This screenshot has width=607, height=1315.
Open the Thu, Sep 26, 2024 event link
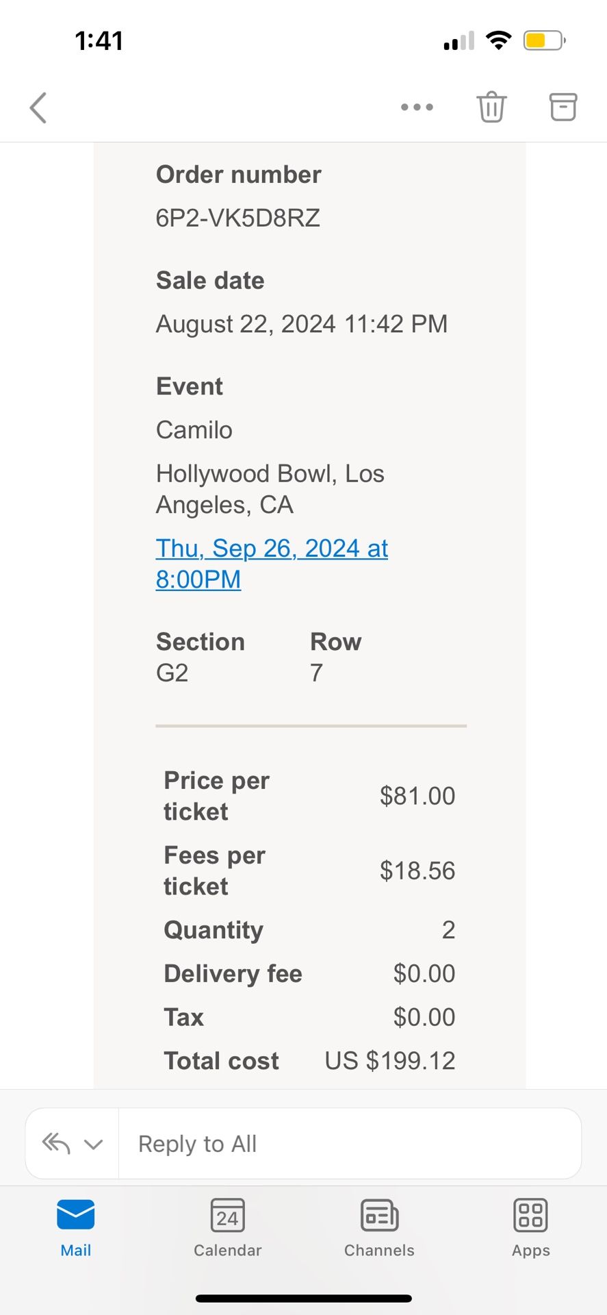click(x=272, y=563)
